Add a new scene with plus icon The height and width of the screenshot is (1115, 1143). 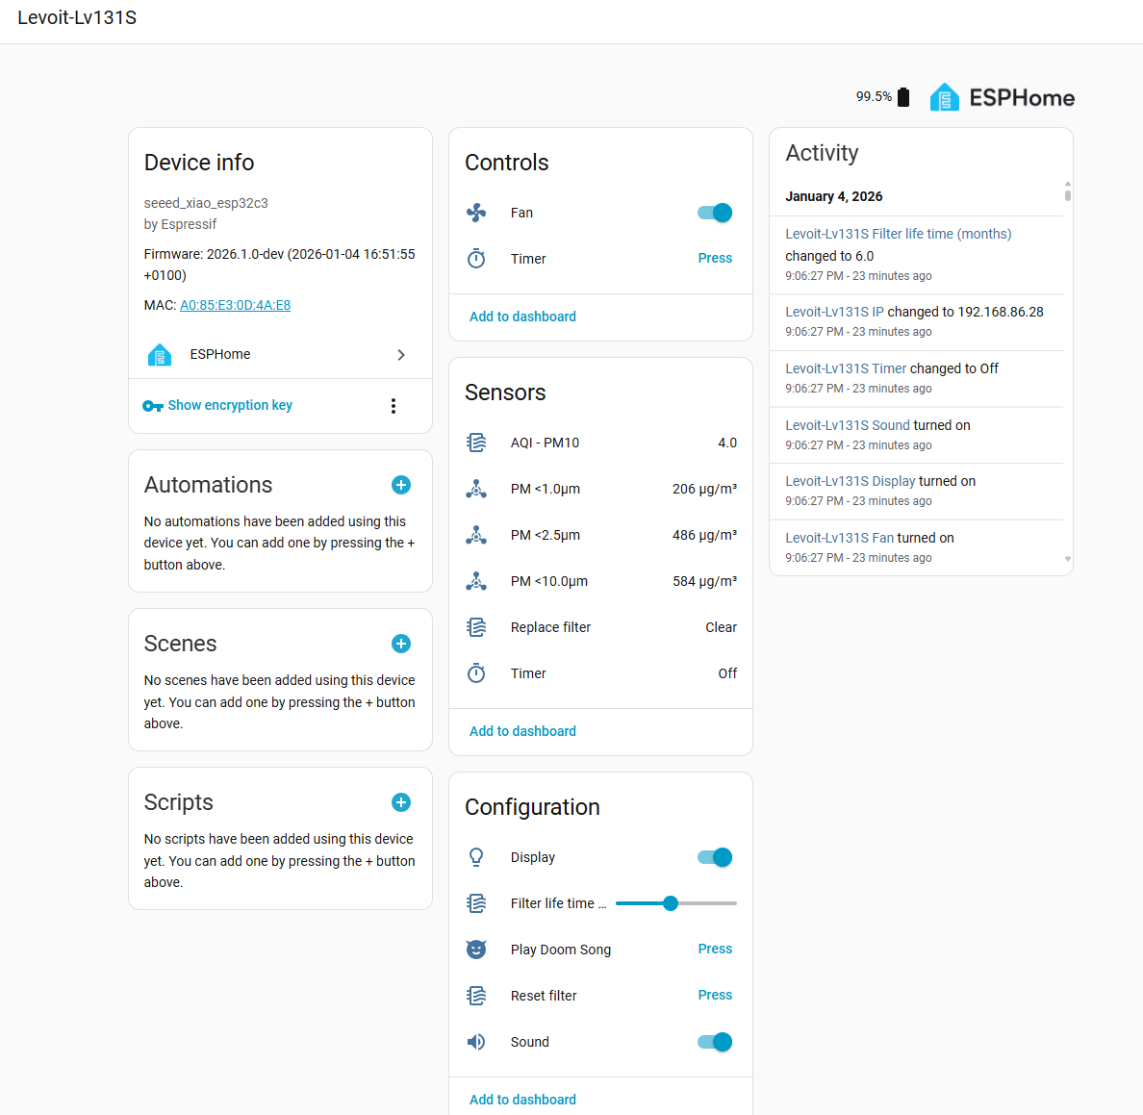click(401, 645)
